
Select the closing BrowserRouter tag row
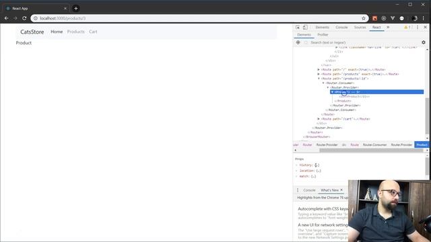[x=317, y=136]
